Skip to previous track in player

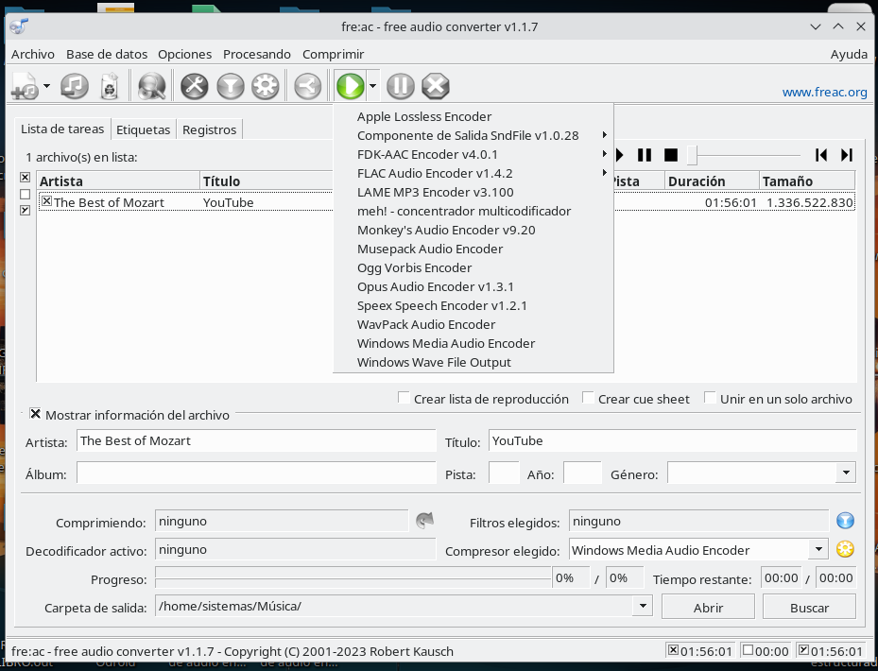pyautogui.click(x=821, y=155)
